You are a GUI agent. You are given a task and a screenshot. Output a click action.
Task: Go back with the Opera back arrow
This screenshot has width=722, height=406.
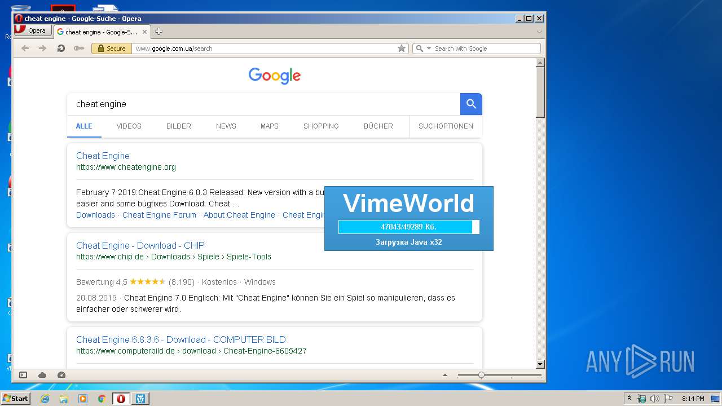pyautogui.click(x=25, y=48)
